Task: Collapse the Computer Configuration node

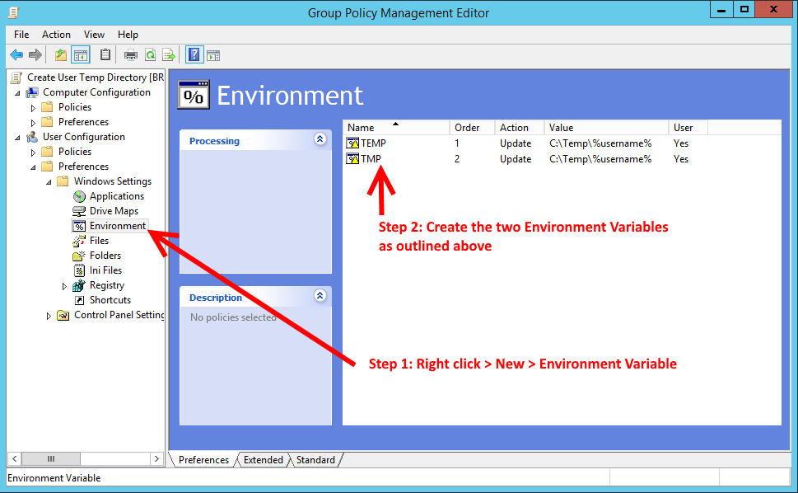Action: pos(18,93)
